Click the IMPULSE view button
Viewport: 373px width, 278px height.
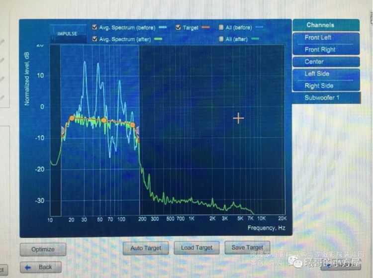[x=67, y=34]
